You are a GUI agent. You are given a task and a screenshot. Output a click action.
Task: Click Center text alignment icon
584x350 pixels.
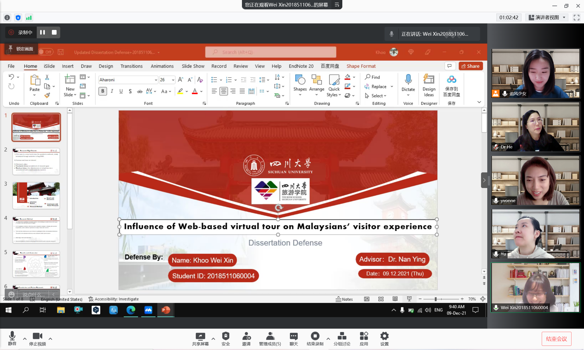(223, 91)
